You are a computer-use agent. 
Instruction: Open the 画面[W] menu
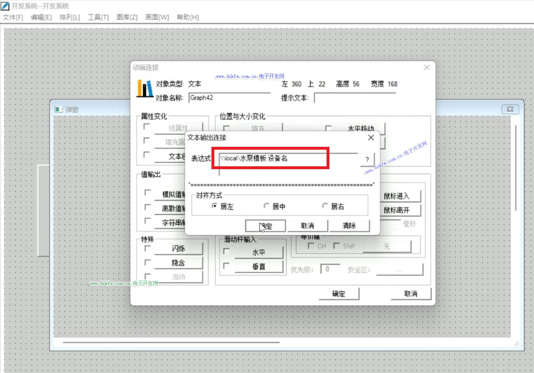point(157,17)
